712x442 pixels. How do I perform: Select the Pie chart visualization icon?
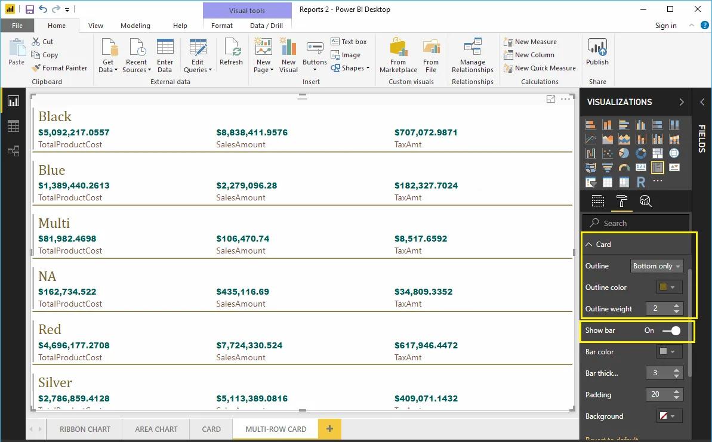[x=624, y=153]
